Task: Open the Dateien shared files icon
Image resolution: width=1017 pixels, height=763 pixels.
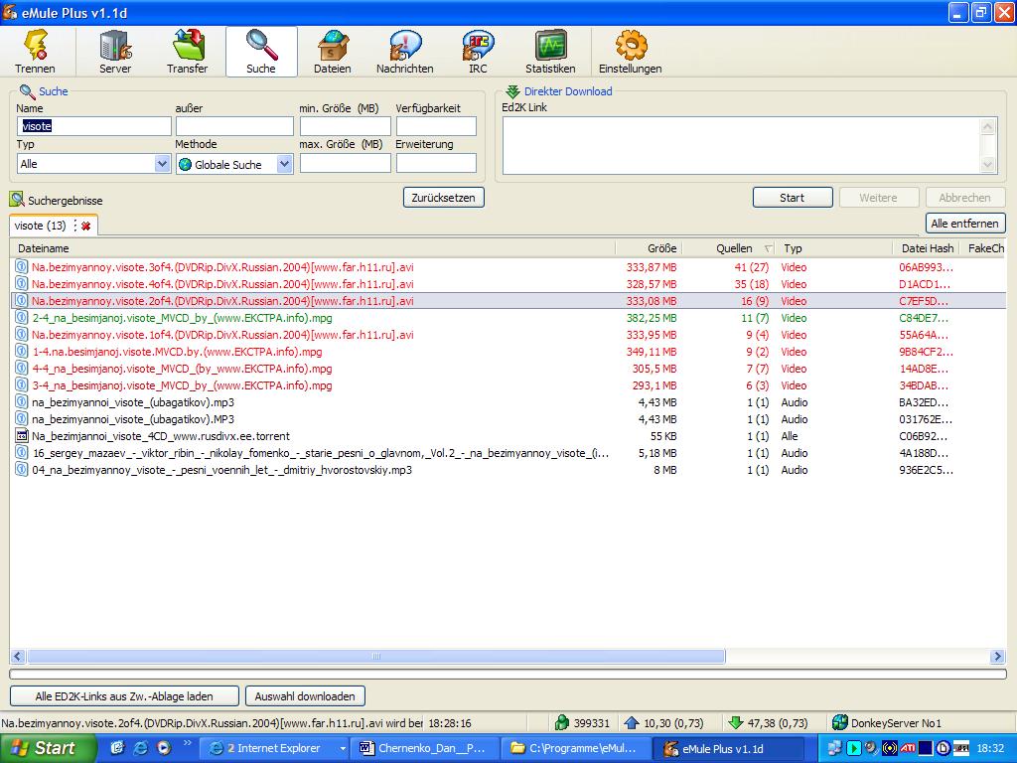Action: [333, 52]
